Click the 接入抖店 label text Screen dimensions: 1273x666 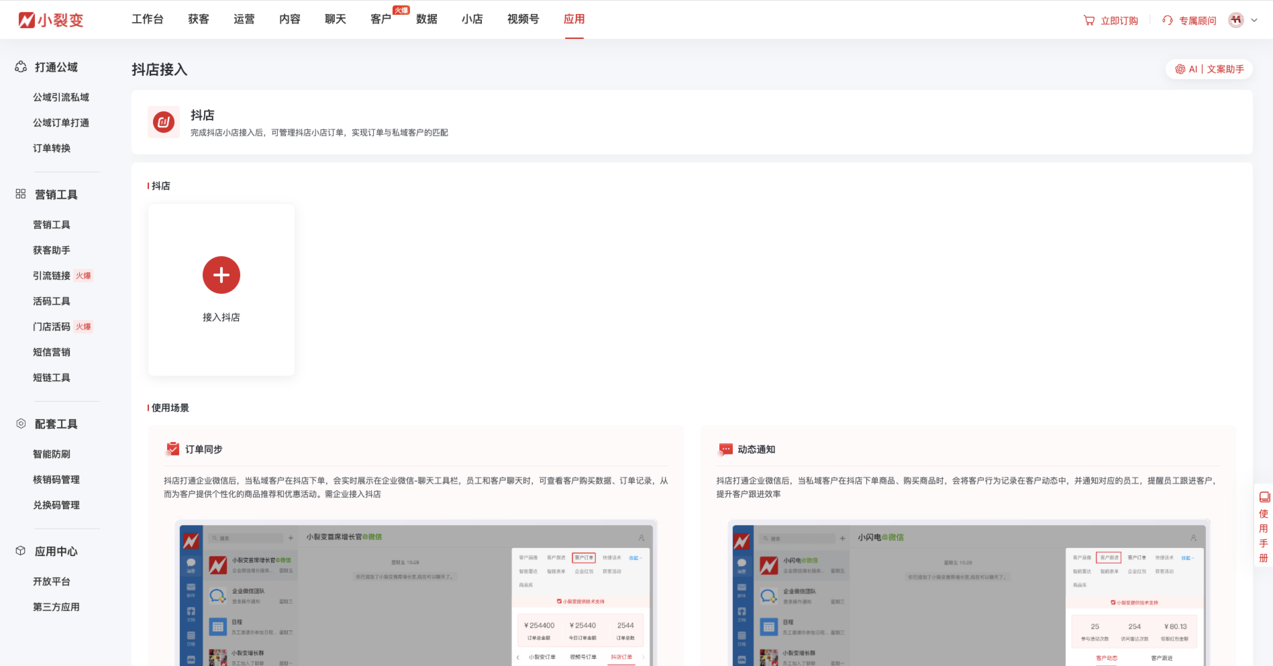221,317
